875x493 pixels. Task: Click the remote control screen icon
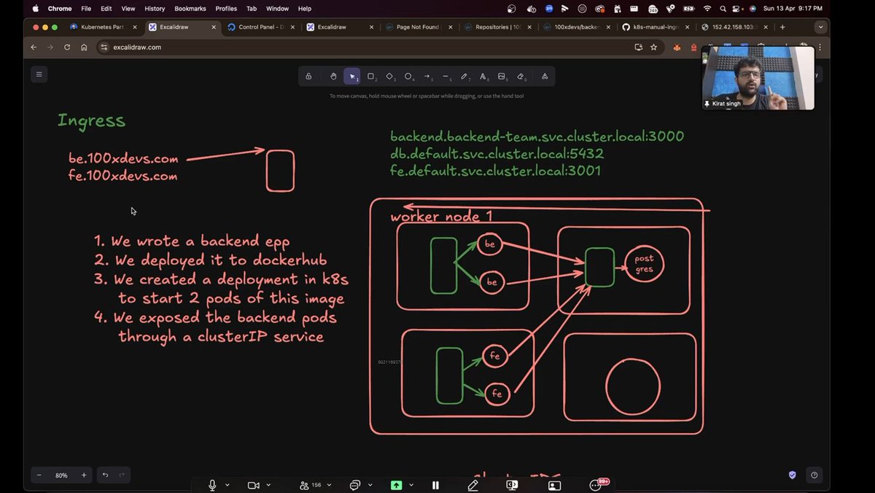click(x=512, y=485)
